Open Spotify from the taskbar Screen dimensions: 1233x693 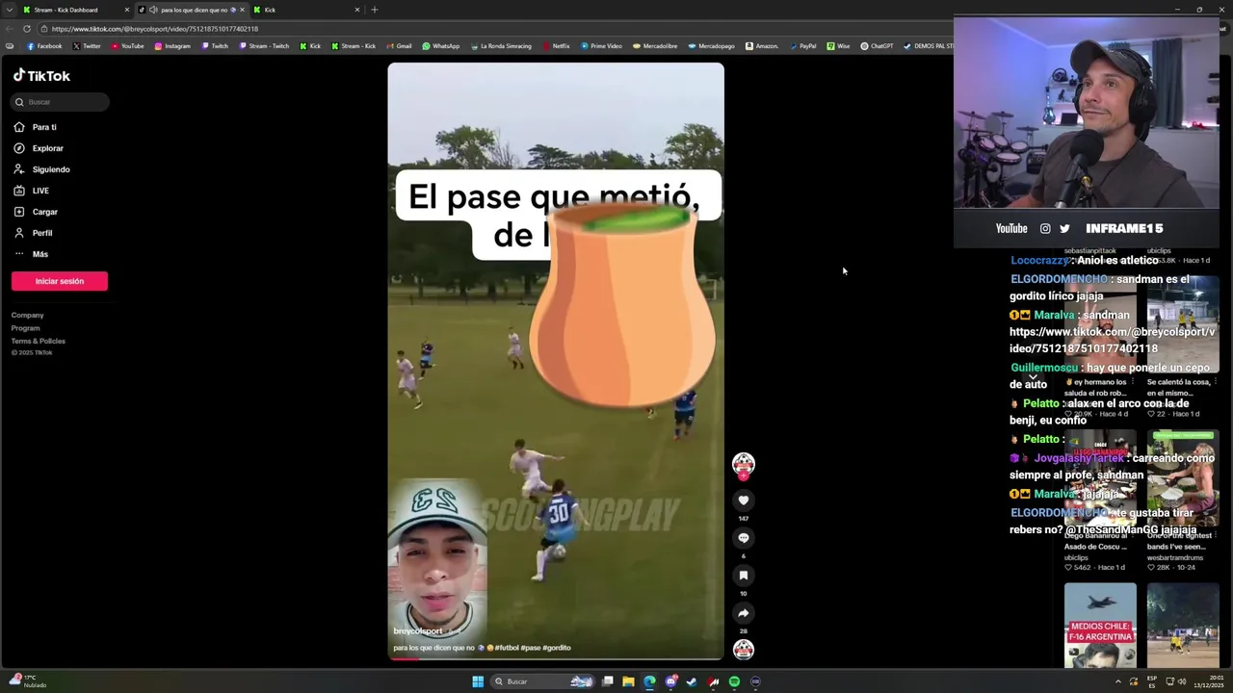pos(734,681)
